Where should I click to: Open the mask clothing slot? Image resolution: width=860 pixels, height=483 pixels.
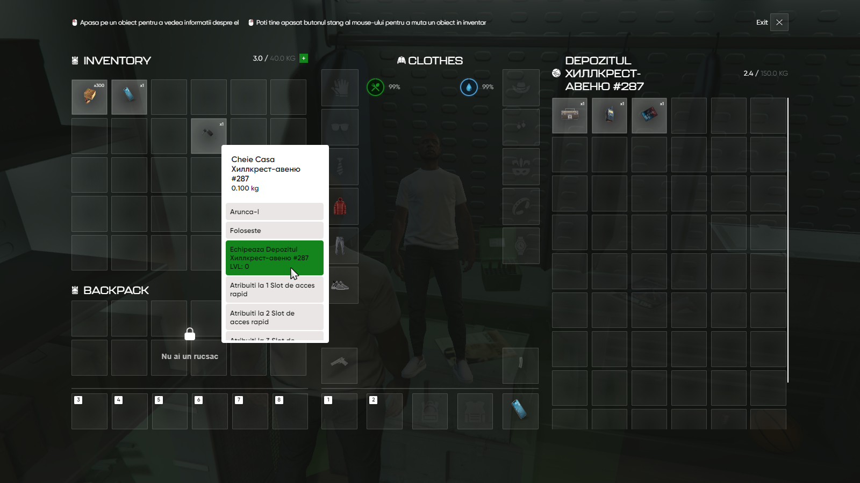(521, 166)
